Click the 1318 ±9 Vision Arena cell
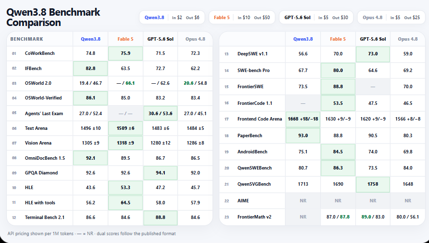 click(126, 143)
